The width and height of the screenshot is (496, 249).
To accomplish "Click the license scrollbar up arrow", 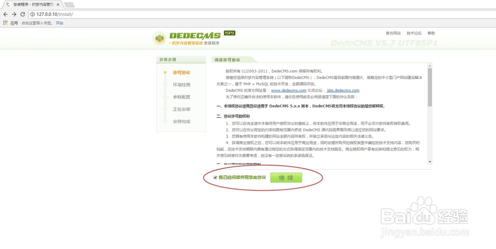I will [430, 66].
